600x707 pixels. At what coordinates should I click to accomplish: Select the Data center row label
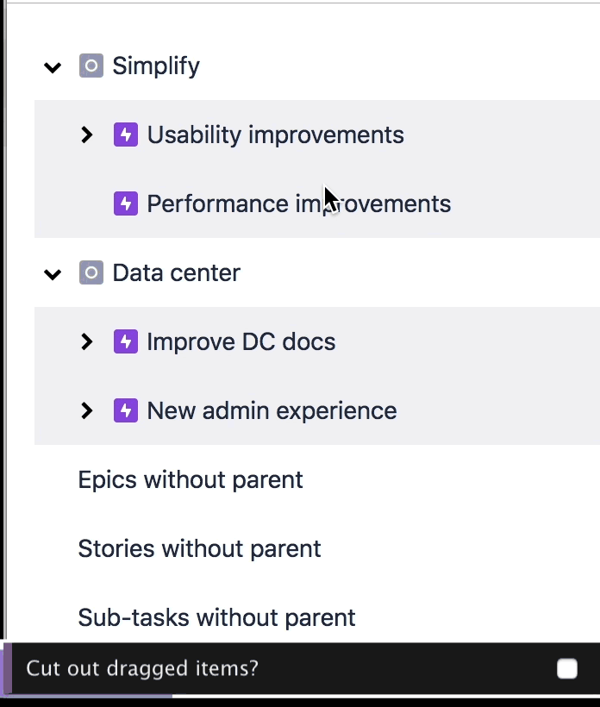(176, 272)
